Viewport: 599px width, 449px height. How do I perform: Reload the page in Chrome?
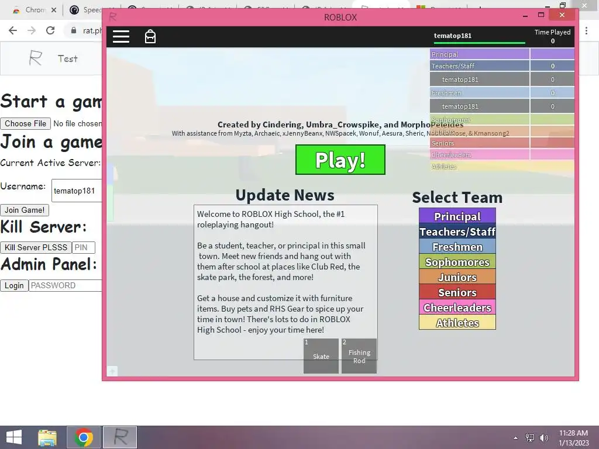tap(50, 30)
